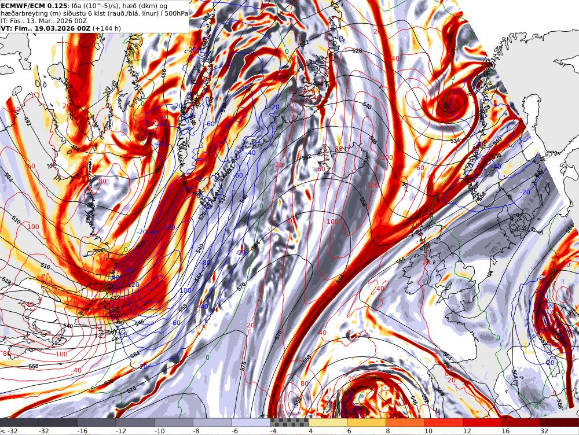Screen dimensions: 579x435
Task: Click the '-12' legend value label
Action: [x=121, y=431]
